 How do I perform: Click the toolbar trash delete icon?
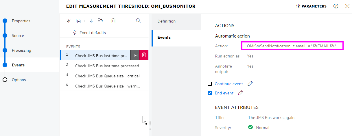point(113,21)
